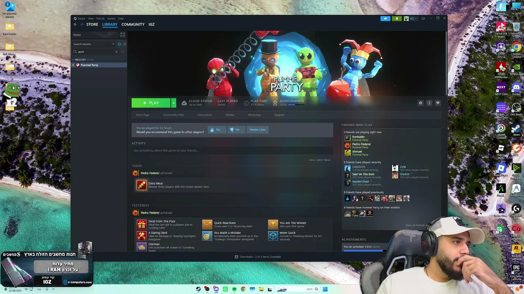Open shmuel in friends who play

point(357,151)
